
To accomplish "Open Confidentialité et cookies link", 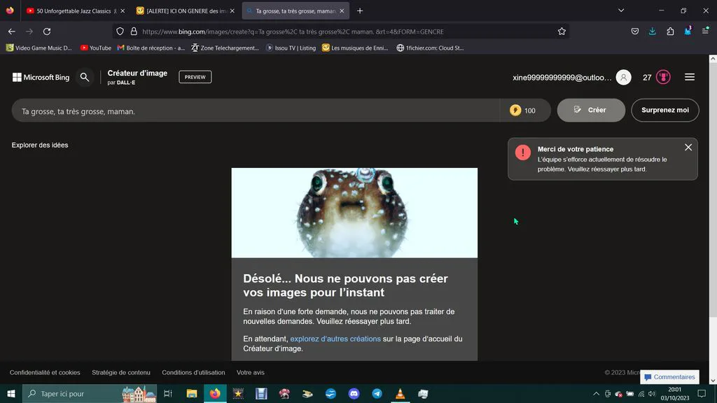I will [45, 372].
